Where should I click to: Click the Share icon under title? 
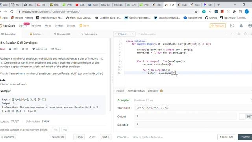52,49
